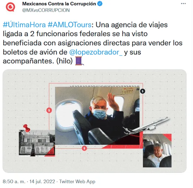
Task: Click the blue verified badge
Action: 100,4
